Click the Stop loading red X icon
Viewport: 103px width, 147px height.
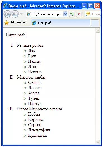[79, 14]
